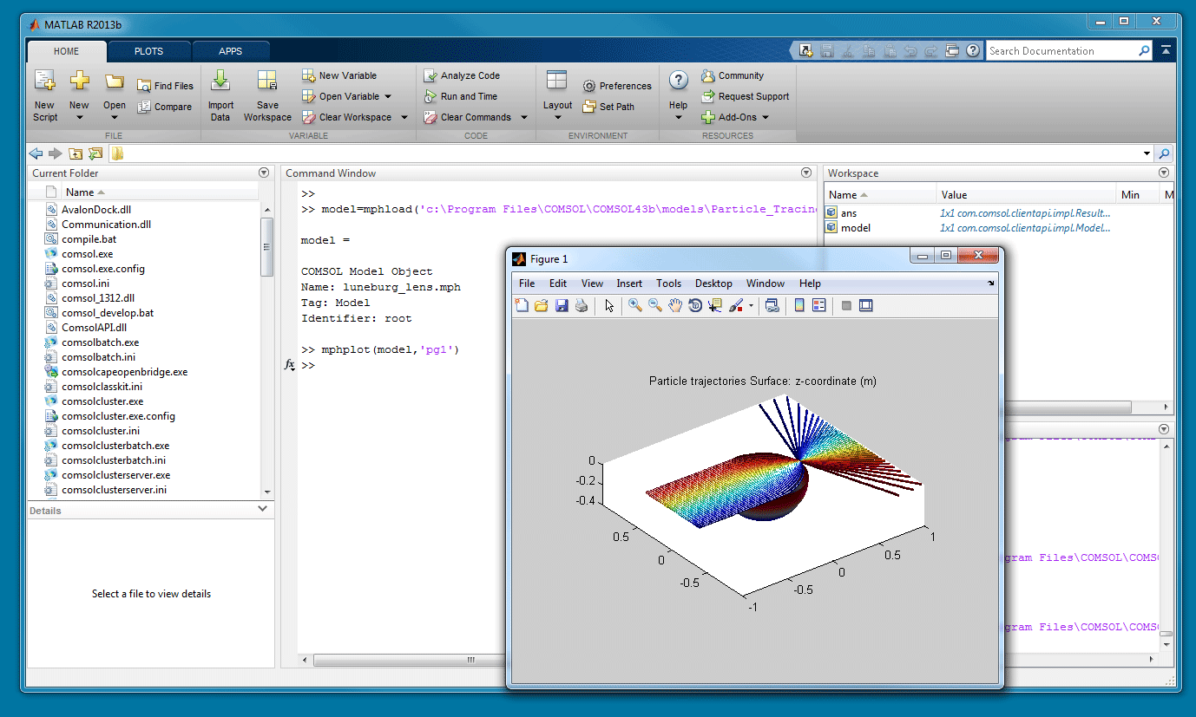
Task: Expand the Clear Workspace dropdown arrow
Action: coord(404,118)
